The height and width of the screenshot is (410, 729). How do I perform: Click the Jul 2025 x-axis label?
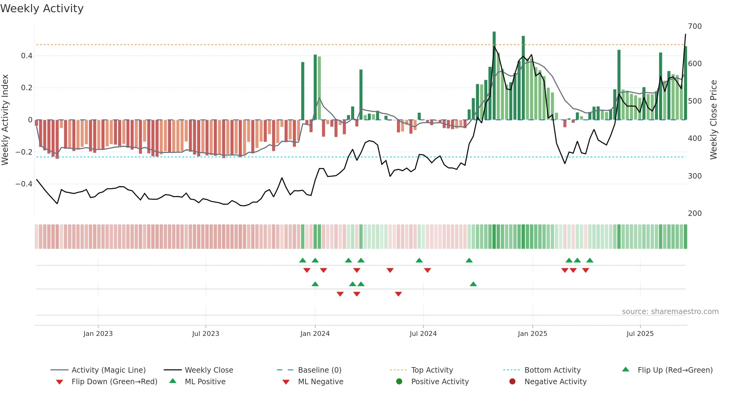tap(640, 333)
